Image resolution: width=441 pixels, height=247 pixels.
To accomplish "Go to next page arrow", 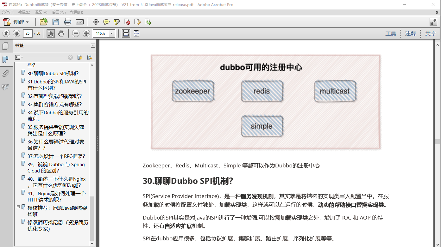I will click(x=16, y=33).
